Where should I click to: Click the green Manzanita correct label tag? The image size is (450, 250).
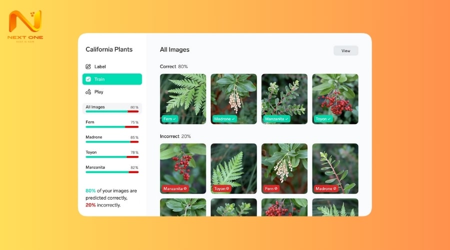276,119
